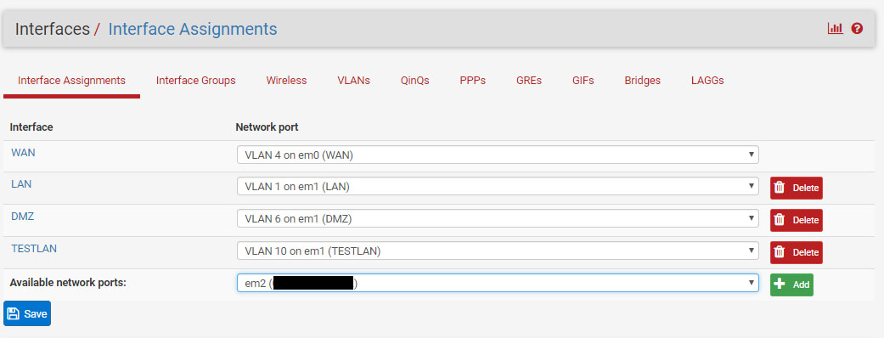Viewport: 884px width, 338px height.
Task: Open the WAN interface link
Action: click(x=23, y=152)
